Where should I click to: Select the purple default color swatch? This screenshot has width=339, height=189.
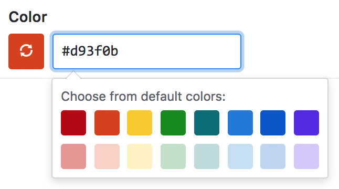click(306, 123)
